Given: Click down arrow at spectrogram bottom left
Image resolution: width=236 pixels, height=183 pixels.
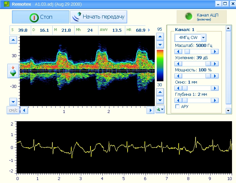Looking at the screenshot, I should click(x=13, y=101).
